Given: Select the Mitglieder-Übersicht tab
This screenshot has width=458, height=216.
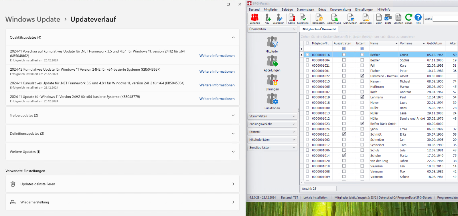Looking at the screenshot, I should coord(319,29).
